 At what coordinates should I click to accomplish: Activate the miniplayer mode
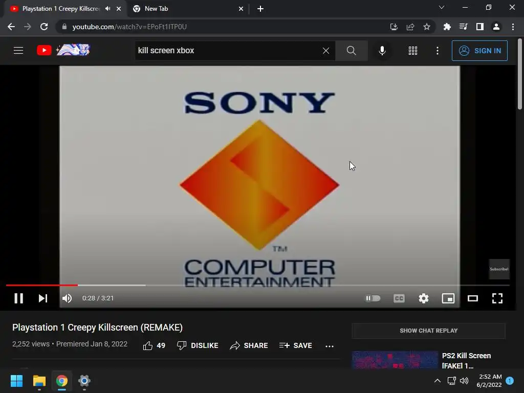pyautogui.click(x=448, y=298)
